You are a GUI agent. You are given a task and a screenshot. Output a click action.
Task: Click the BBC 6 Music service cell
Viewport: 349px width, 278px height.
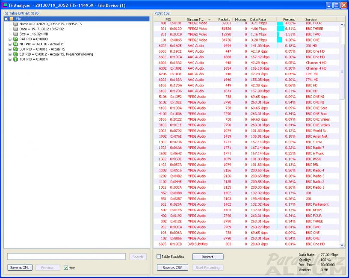coord(315,154)
